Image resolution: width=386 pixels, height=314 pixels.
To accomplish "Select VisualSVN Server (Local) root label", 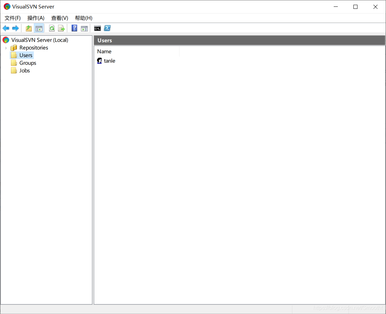I will 40,40.
